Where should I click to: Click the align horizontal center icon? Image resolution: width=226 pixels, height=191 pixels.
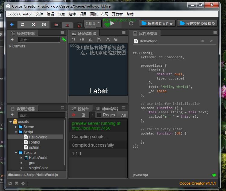point(108,40)
